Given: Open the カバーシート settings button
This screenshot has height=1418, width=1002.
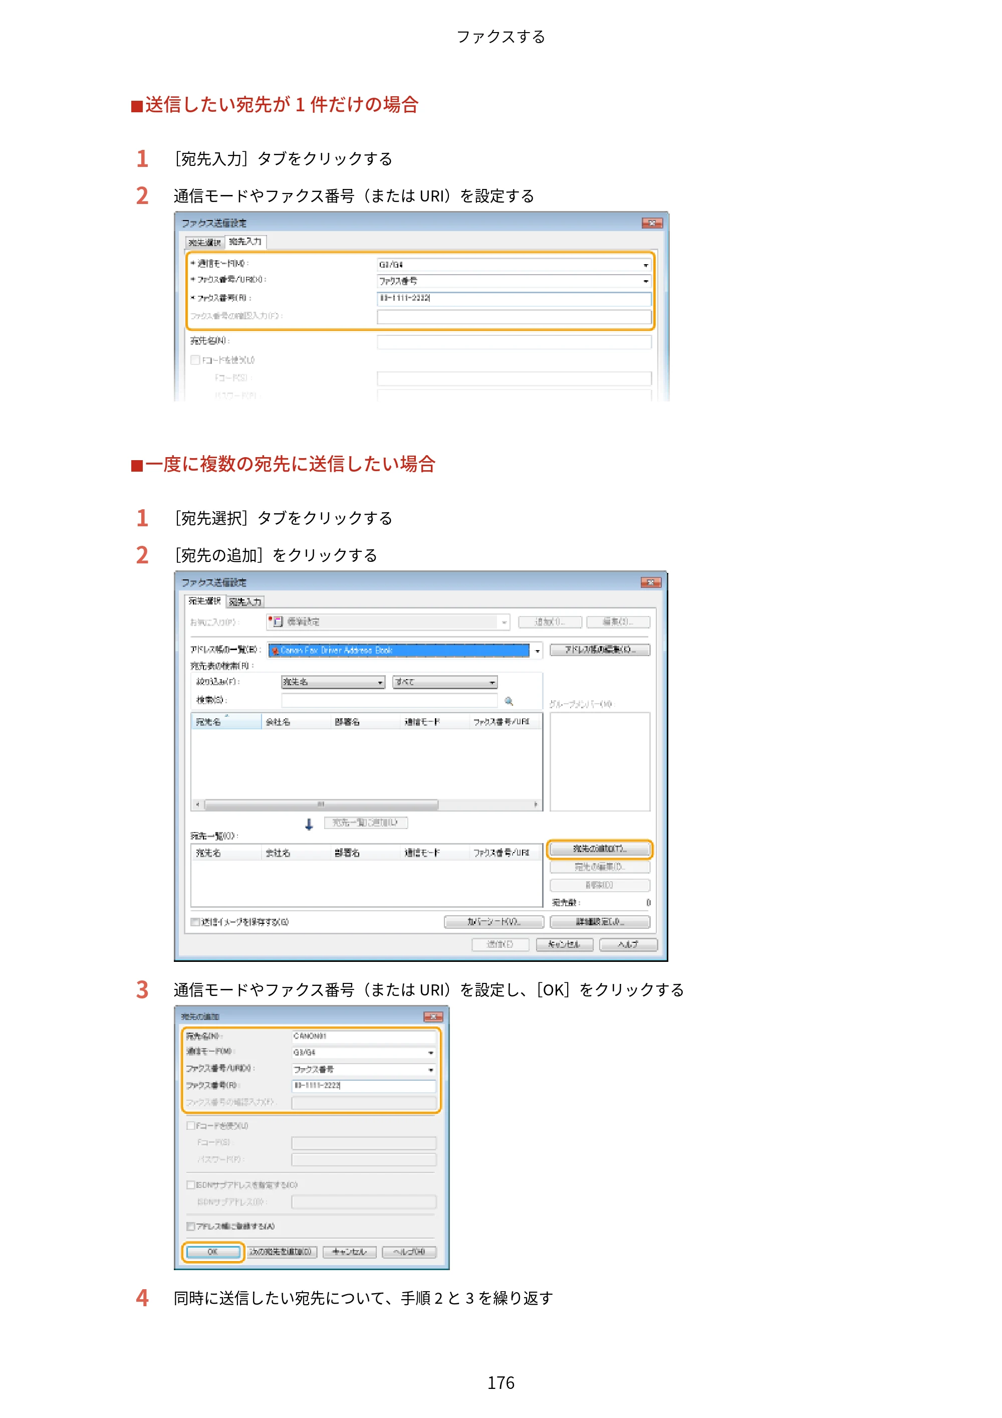Looking at the screenshot, I should [x=494, y=922].
